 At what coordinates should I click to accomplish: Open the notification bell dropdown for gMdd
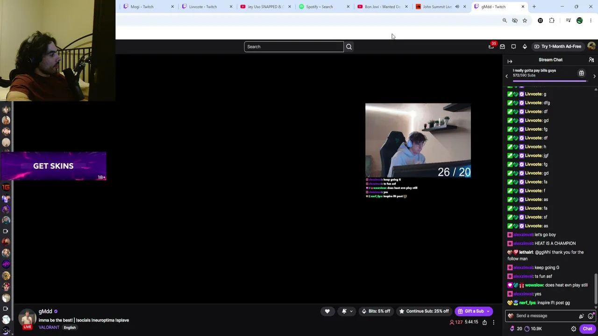pyautogui.click(x=347, y=311)
